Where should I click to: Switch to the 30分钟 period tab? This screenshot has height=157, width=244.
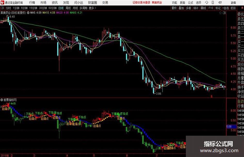point(43,8)
